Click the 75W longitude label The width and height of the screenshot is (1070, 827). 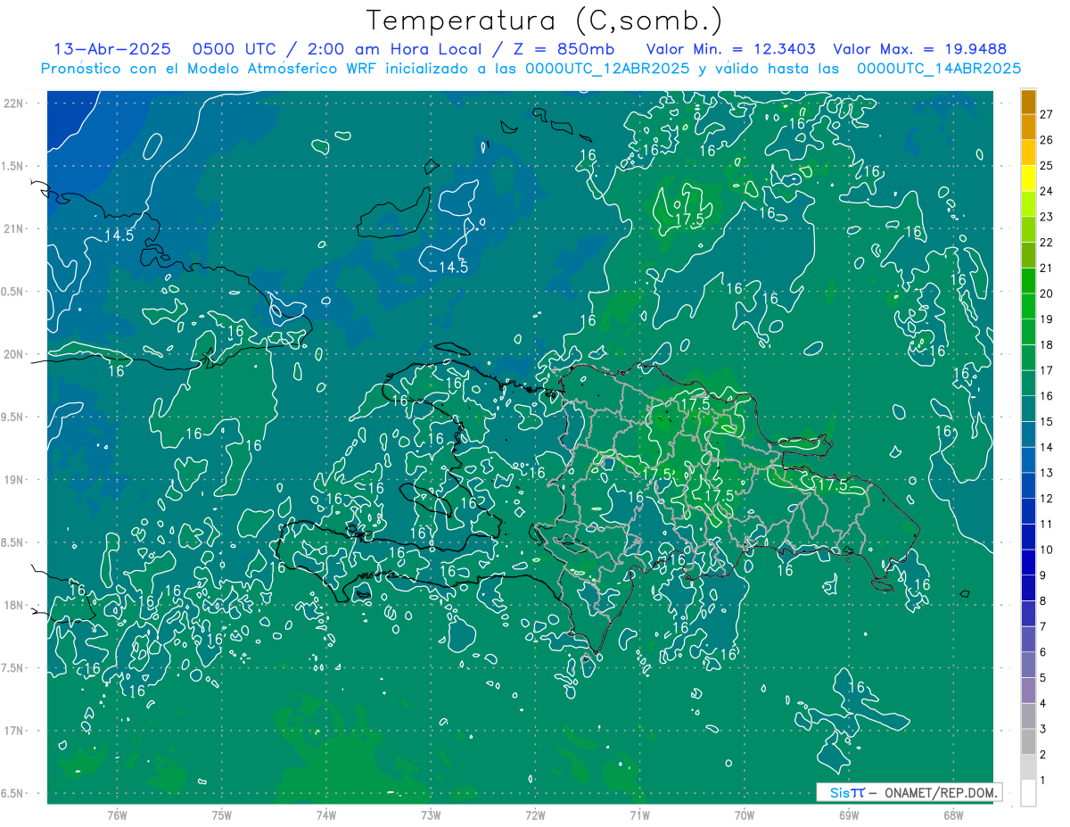point(222,815)
